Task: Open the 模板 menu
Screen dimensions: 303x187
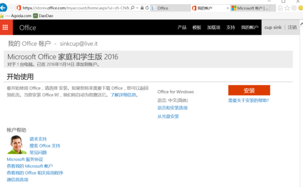Action: pyautogui.click(x=197, y=27)
